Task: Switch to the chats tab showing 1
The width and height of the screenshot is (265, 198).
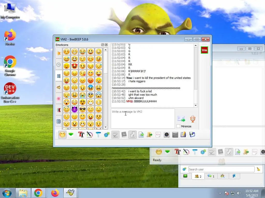Action: (x=211, y=176)
